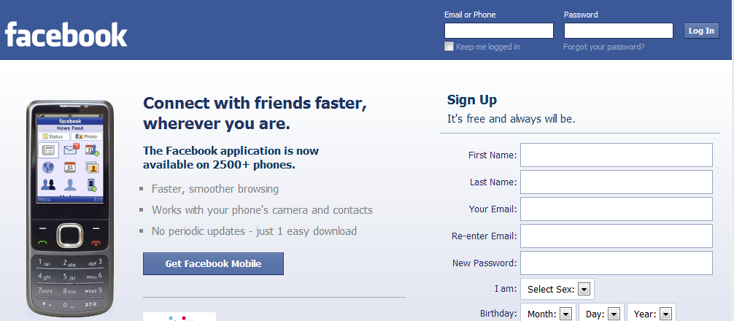The width and height of the screenshot is (734, 321).
Task: Click the friends silhouettes icon on phone
Action: 48,185
